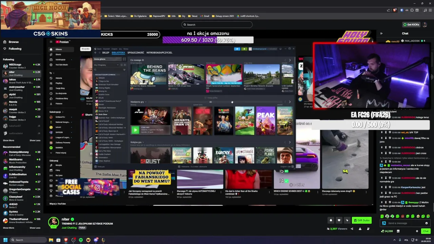
Task: Click the Get KICKs button
Action: (412, 24)
